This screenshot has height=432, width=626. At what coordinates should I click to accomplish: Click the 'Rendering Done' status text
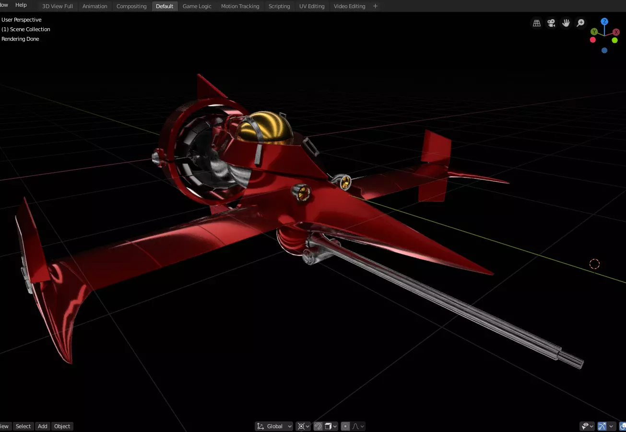20,39
